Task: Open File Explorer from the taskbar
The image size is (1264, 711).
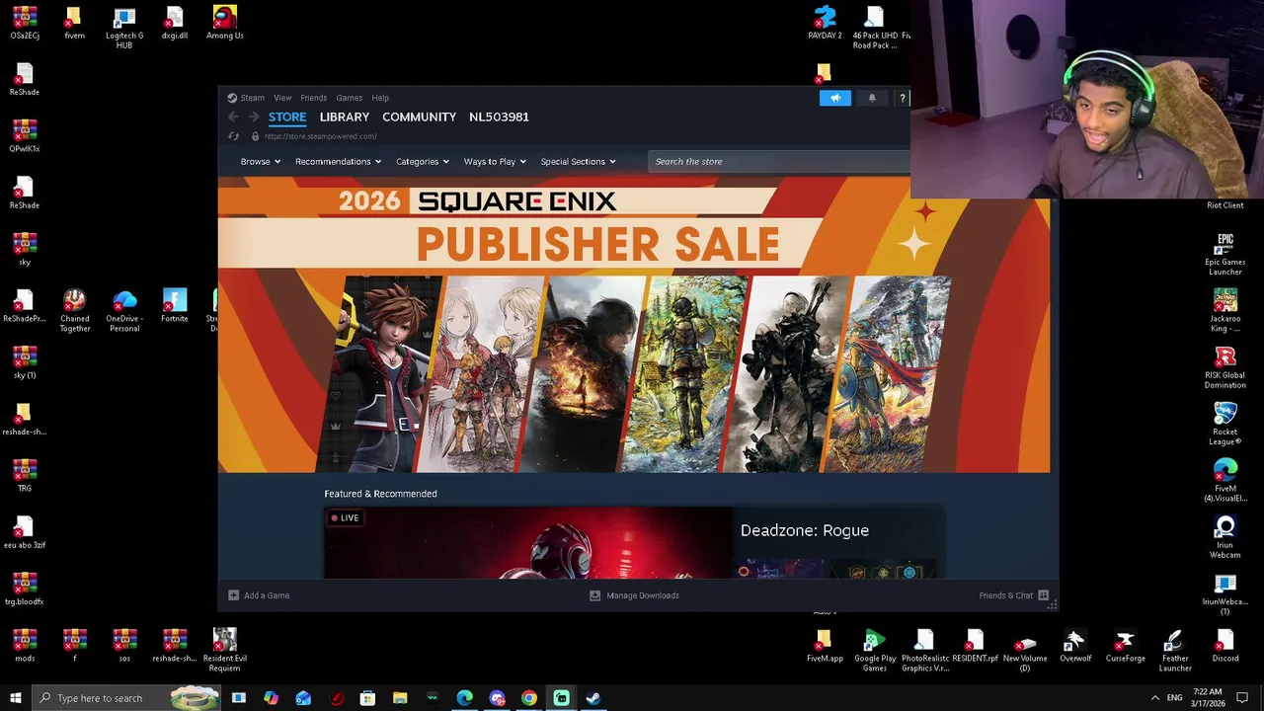Action: pos(400,698)
